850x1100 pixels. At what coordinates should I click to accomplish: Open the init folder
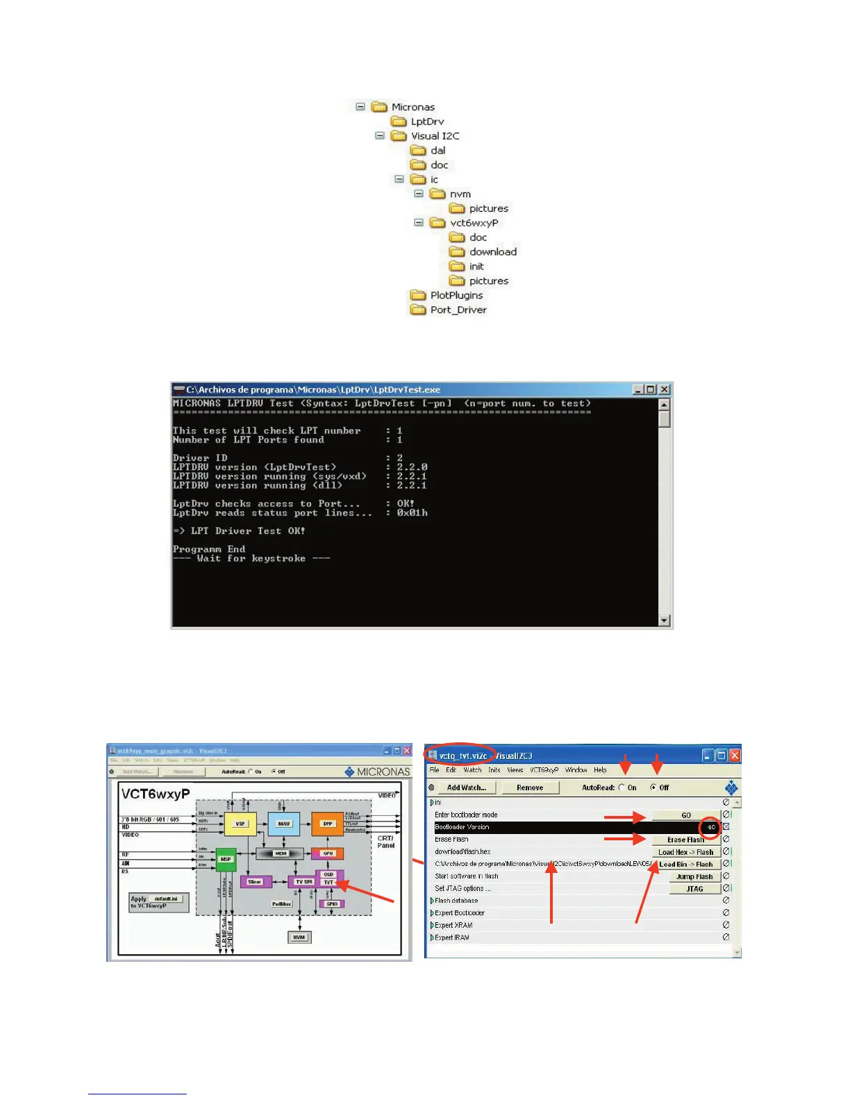[x=467, y=267]
